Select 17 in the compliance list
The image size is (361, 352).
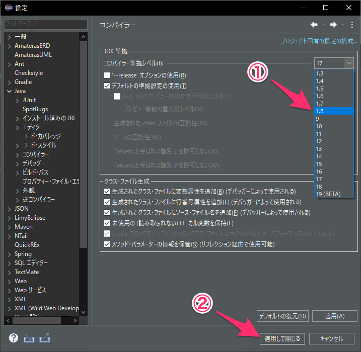334,179
